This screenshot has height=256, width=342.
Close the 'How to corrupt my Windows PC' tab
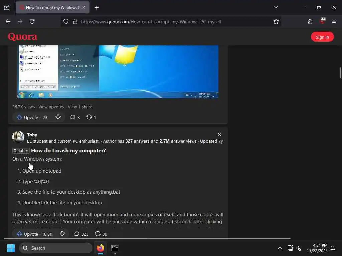tap(84, 7)
